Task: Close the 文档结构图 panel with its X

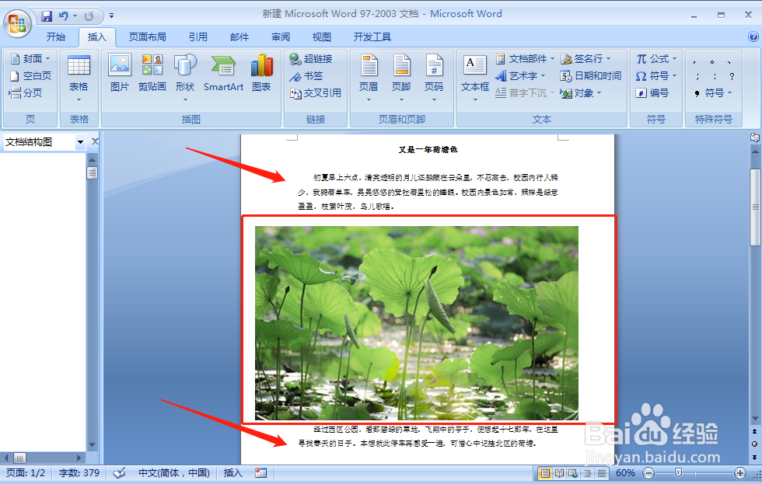Action: [95, 141]
